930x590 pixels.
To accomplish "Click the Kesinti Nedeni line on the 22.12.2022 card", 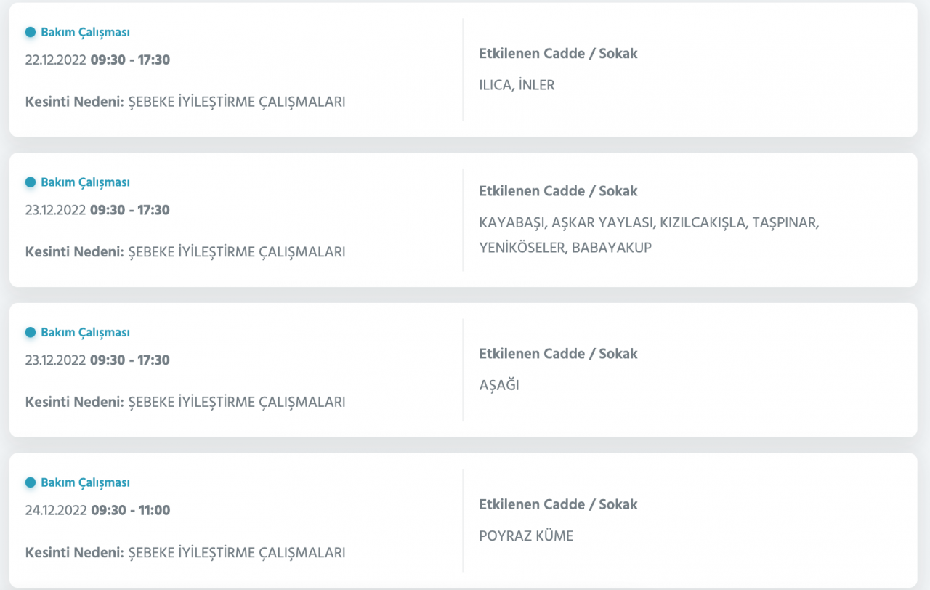I will point(185,102).
